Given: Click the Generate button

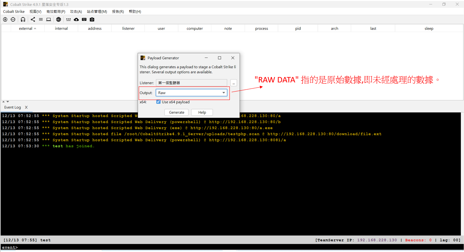Looking at the screenshot, I should tap(176, 112).
